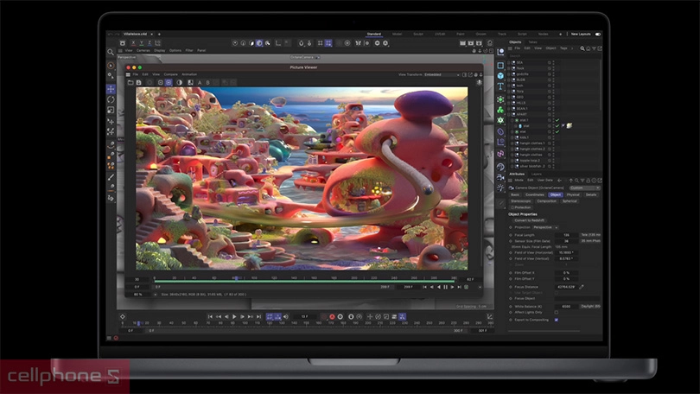Select channel A in Picture Viewer toolbar
Screen dimensions: 700x394
[200, 83]
